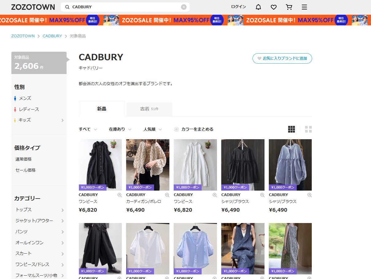
Task: Open the favorites heart icon in header
Action: click(x=274, y=7)
